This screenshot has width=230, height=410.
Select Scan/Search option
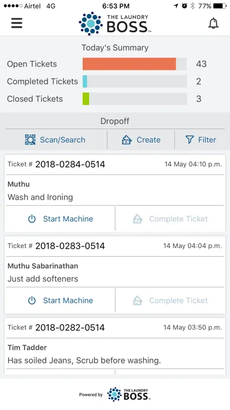point(55,140)
